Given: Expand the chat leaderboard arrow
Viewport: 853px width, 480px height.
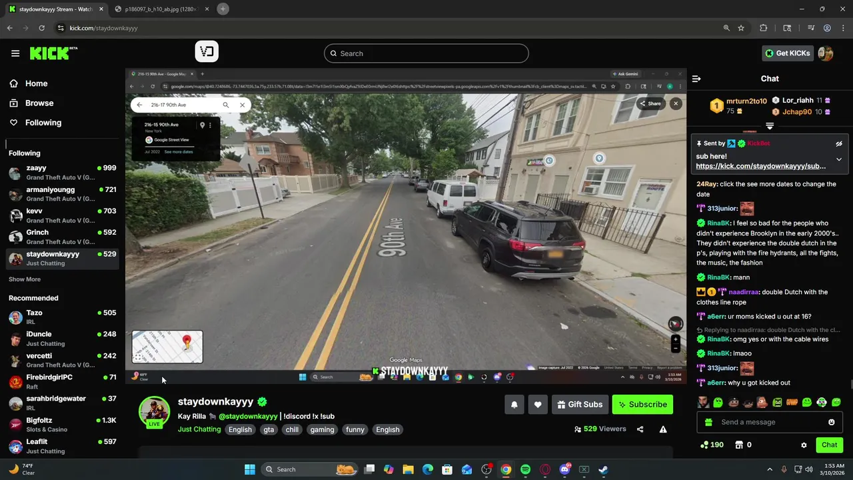Looking at the screenshot, I should pos(770,125).
